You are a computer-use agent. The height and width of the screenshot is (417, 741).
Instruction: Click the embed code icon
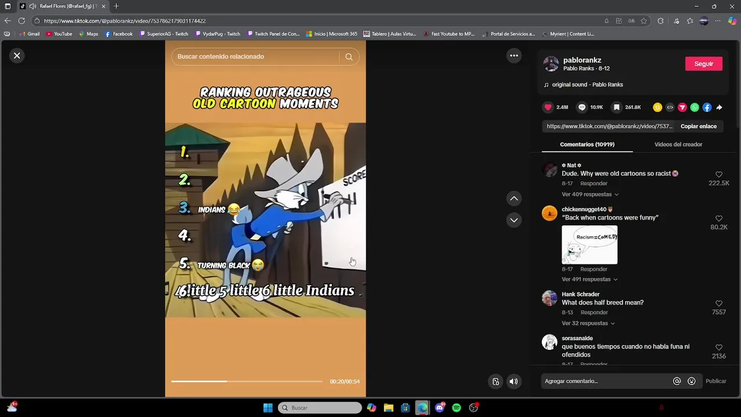point(670,107)
